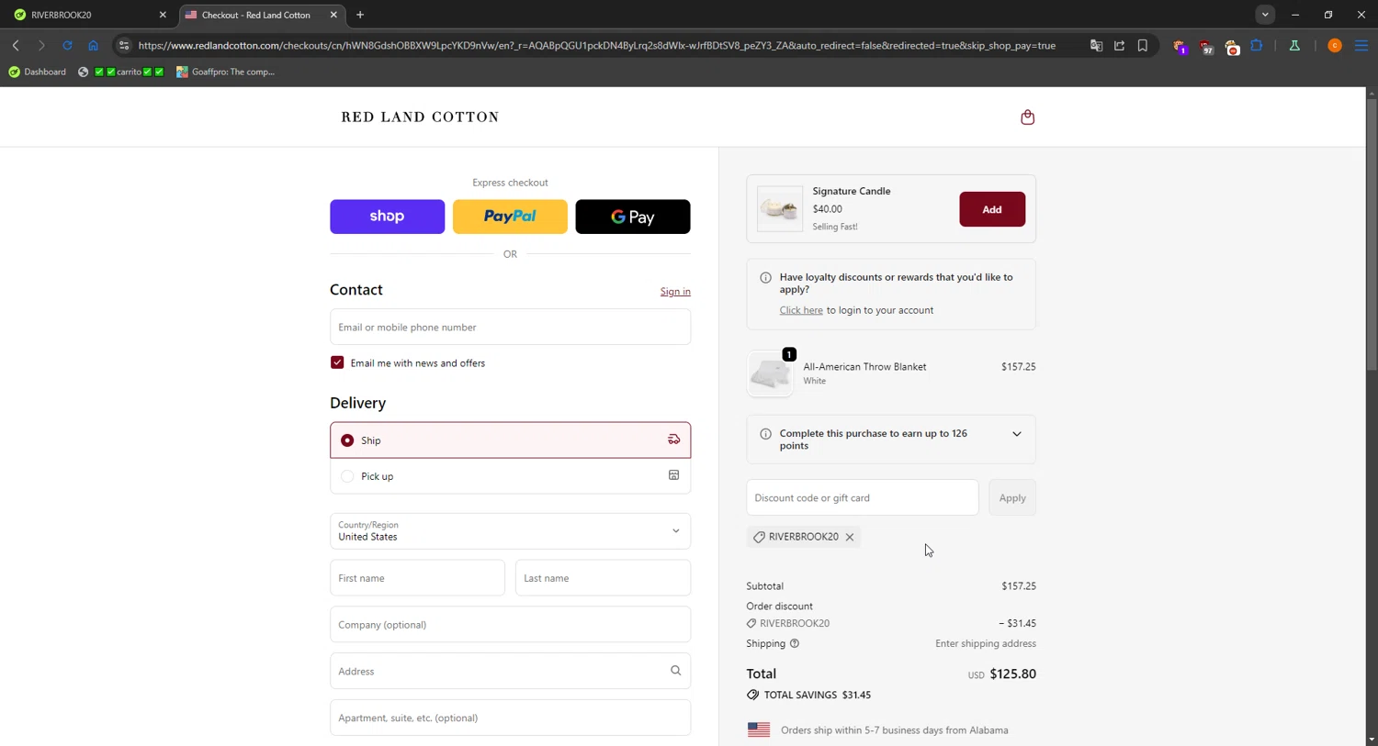1378x746 pixels.
Task: Open the monkey extension with badge 1
Action: [1180, 46]
